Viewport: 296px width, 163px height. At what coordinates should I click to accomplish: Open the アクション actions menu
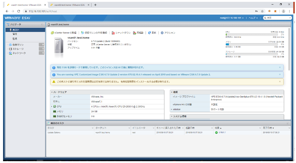click(x=168, y=33)
